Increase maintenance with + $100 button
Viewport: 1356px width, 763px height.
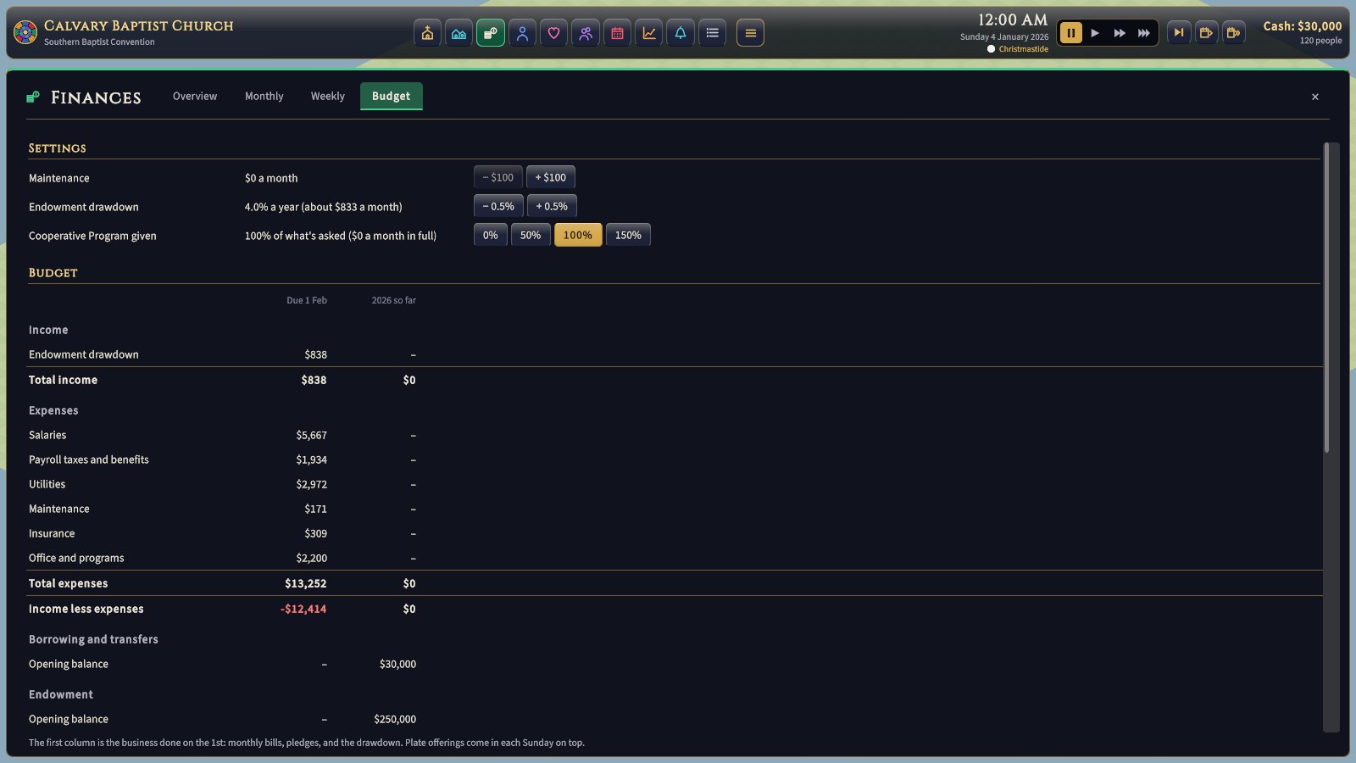point(551,177)
